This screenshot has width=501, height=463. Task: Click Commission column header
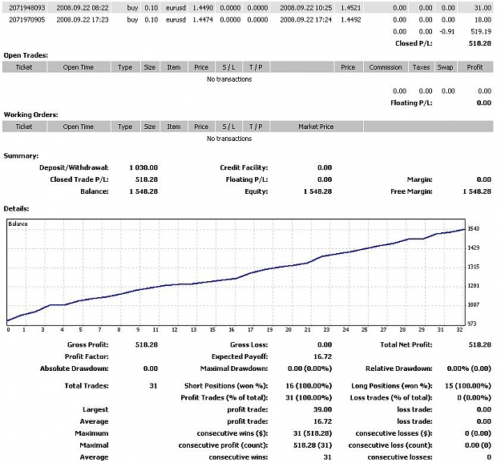tap(386, 67)
